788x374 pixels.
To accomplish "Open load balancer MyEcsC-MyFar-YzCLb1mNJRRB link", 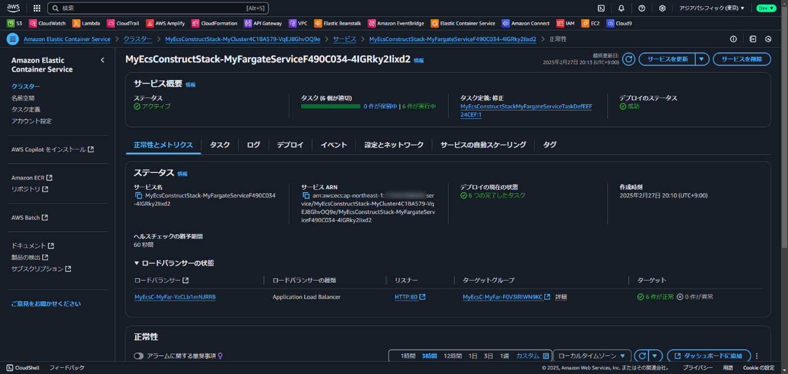I will coord(175,297).
